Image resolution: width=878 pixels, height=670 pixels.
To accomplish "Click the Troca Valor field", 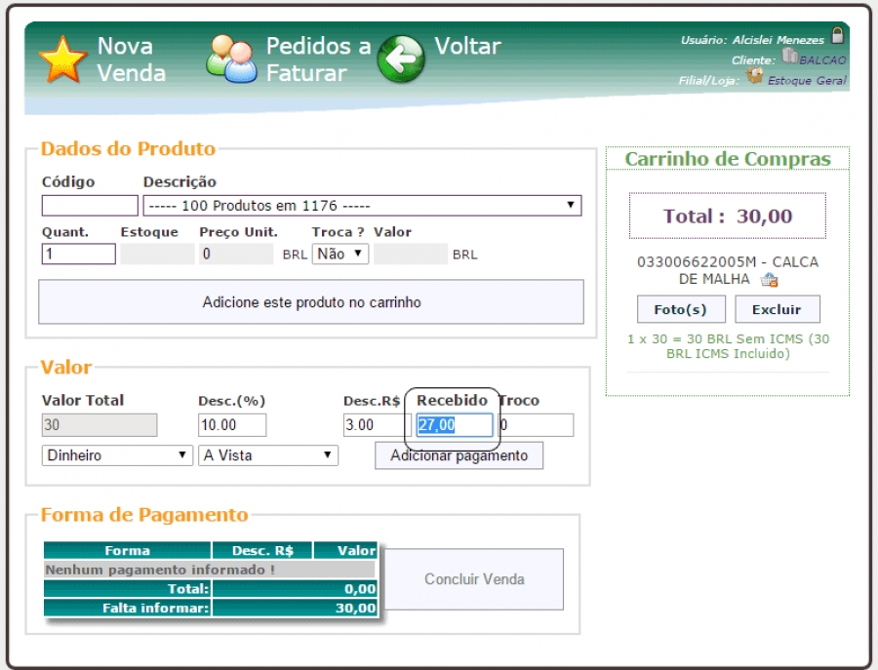I will pos(411,254).
